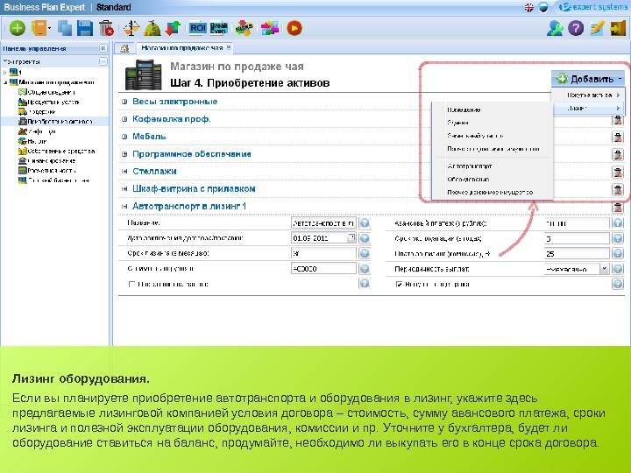The height and width of the screenshot is (473, 631).
Task: Collapse the Мои проекты section
Action: 103,61
